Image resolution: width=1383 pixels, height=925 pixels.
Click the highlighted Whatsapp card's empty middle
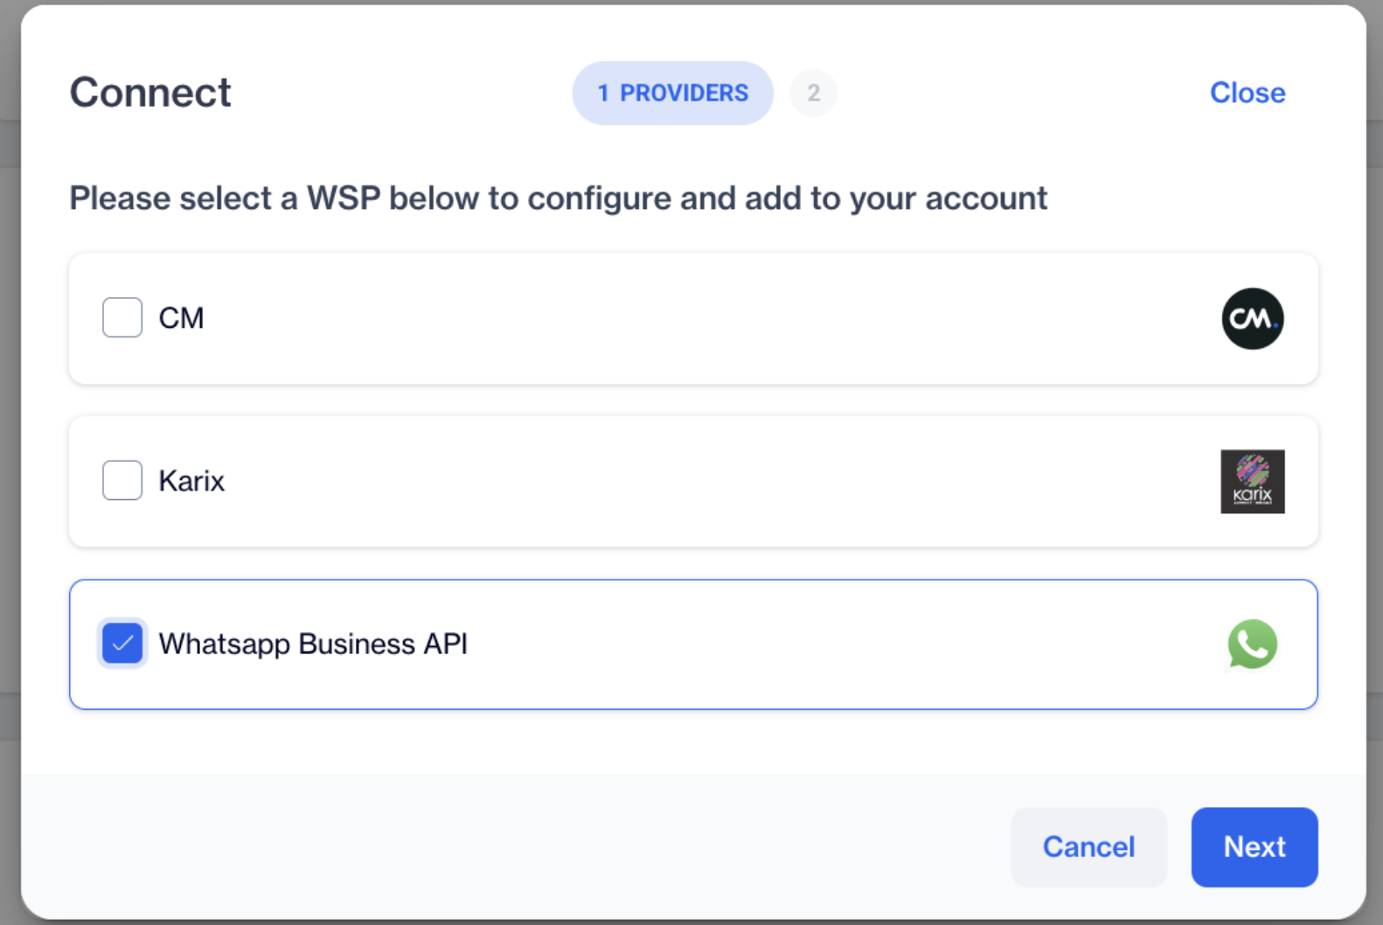coord(787,644)
